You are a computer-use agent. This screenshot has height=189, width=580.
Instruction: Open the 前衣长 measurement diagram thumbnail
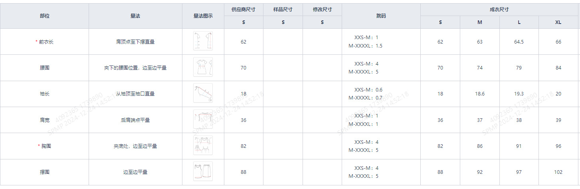click(203, 41)
